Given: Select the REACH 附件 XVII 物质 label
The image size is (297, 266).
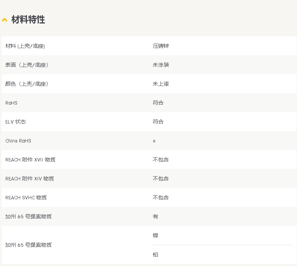Looking at the screenshot, I should tap(30, 160).
